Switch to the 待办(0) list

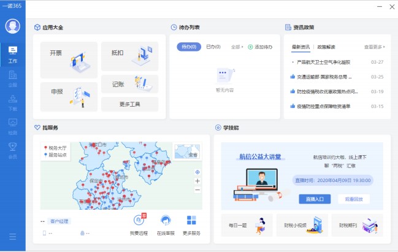click(x=189, y=47)
